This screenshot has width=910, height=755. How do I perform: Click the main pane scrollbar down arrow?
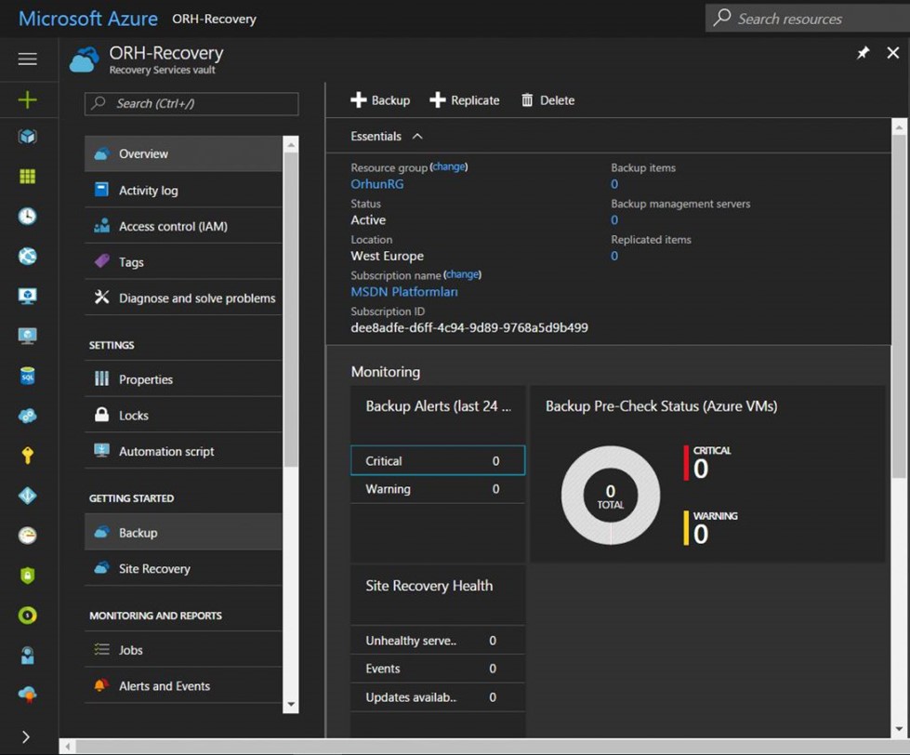pyautogui.click(x=899, y=729)
